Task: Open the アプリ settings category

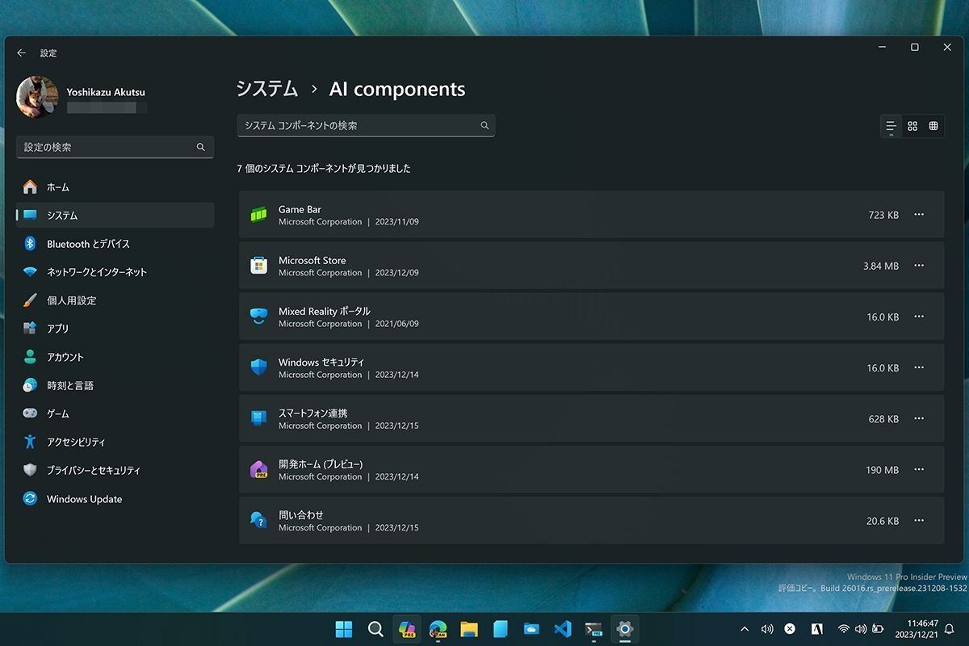Action: coord(115,329)
